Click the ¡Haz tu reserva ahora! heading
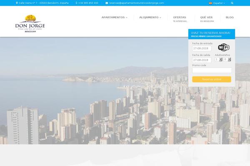The image size is (250, 166). pos(210,33)
